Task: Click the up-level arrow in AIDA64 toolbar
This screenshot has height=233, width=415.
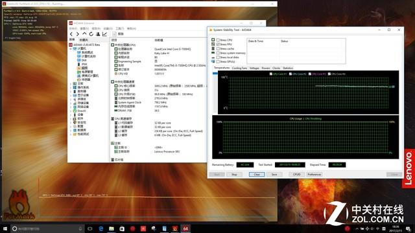Action: tap(84, 34)
